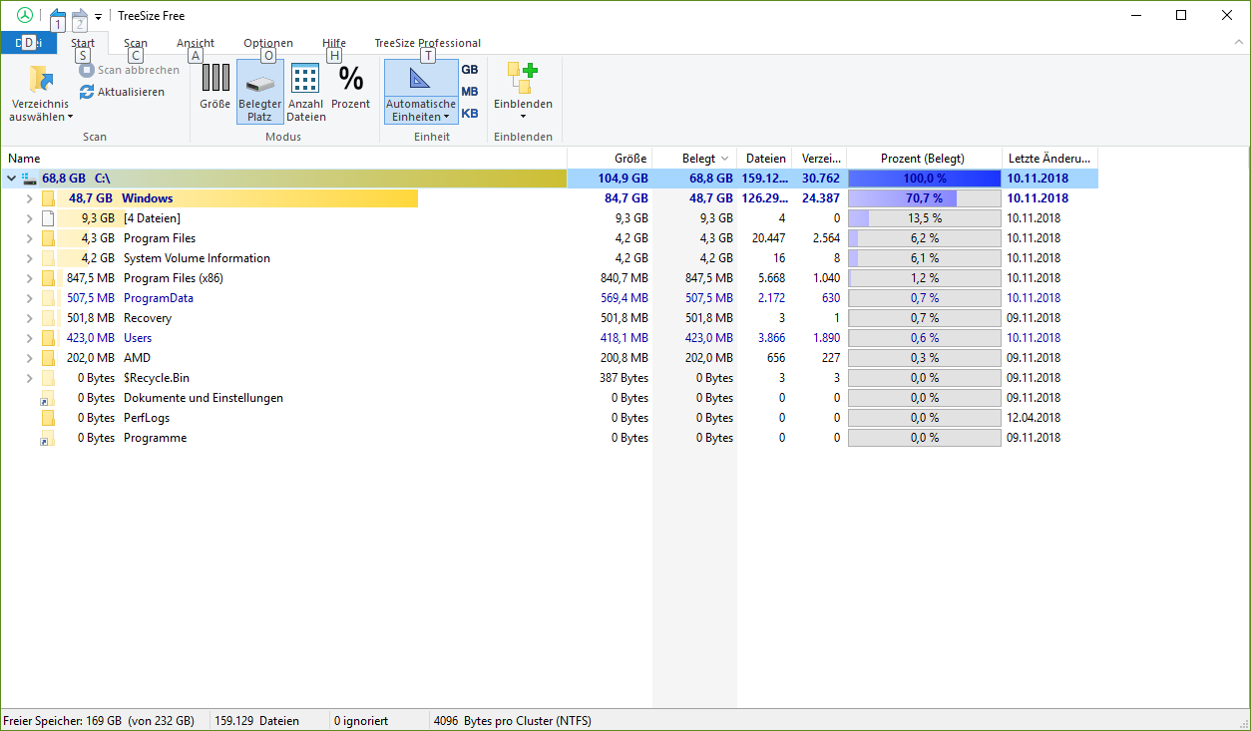This screenshot has height=731, width=1251.
Task: Open the Optionen ribbon tab
Action: [268, 43]
